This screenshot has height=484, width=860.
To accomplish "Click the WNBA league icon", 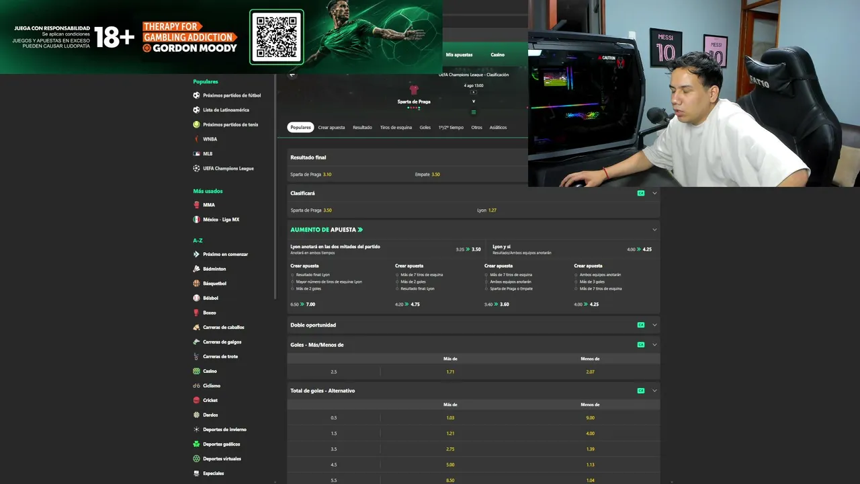I will pyautogui.click(x=196, y=139).
